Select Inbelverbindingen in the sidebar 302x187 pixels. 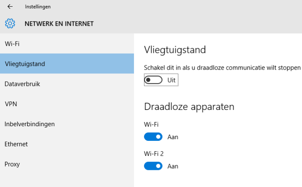(29, 124)
